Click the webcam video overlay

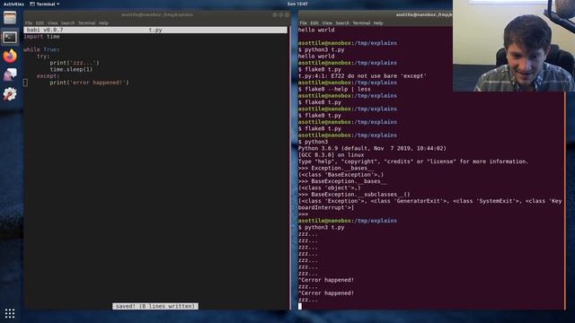[514, 46]
